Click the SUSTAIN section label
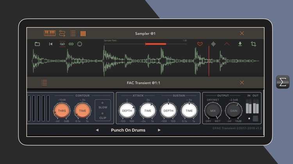The height and width of the screenshot is (164, 293). point(179,96)
